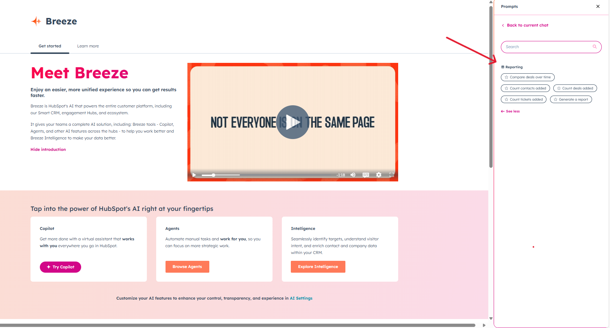
Task: Click Hide introduction
Action: pos(48,149)
